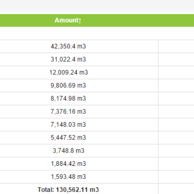Click the 1,884.42 m3 cell
The image size is (194, 194).
pyautogui.click(x=68, y=164)
